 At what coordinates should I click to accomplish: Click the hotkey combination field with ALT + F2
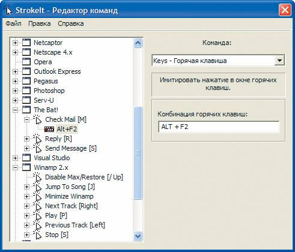[219, 127]
